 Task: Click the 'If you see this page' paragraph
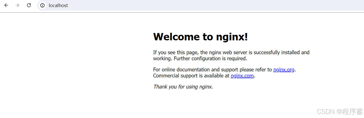[231, 55]
